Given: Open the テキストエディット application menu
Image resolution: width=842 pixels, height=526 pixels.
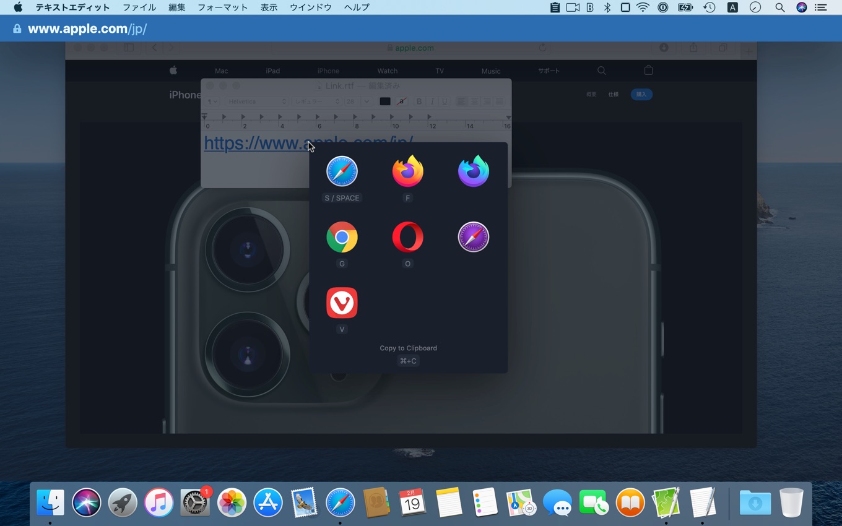Looking at the screenshot, I should coord(72,7).
